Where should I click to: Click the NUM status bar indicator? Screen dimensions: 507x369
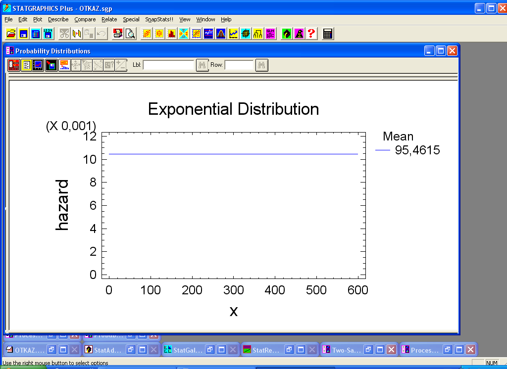pyautogui.click(x=492, y=363)
